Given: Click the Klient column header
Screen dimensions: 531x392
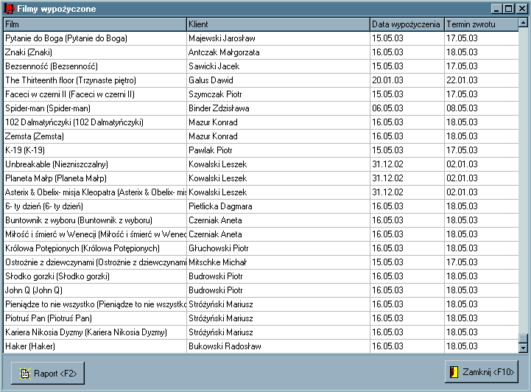Looking at the screenshot, I should pyautogui.click(x=278, y=24).
